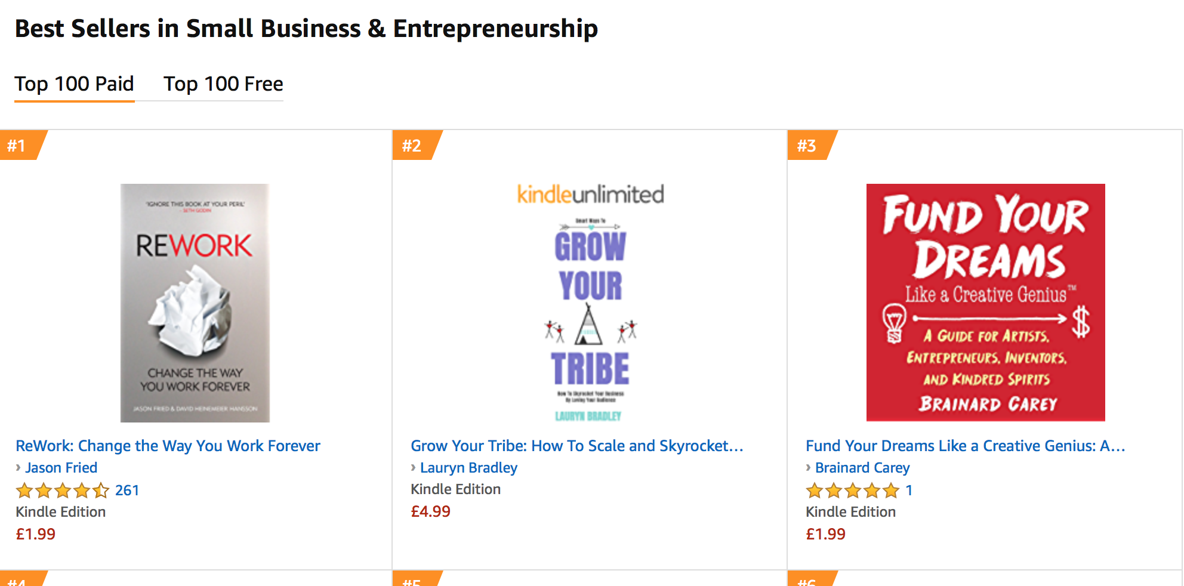
Task: Click chevron beside Jason Fried
Action: pyautogui.click(x=18, y=468)
